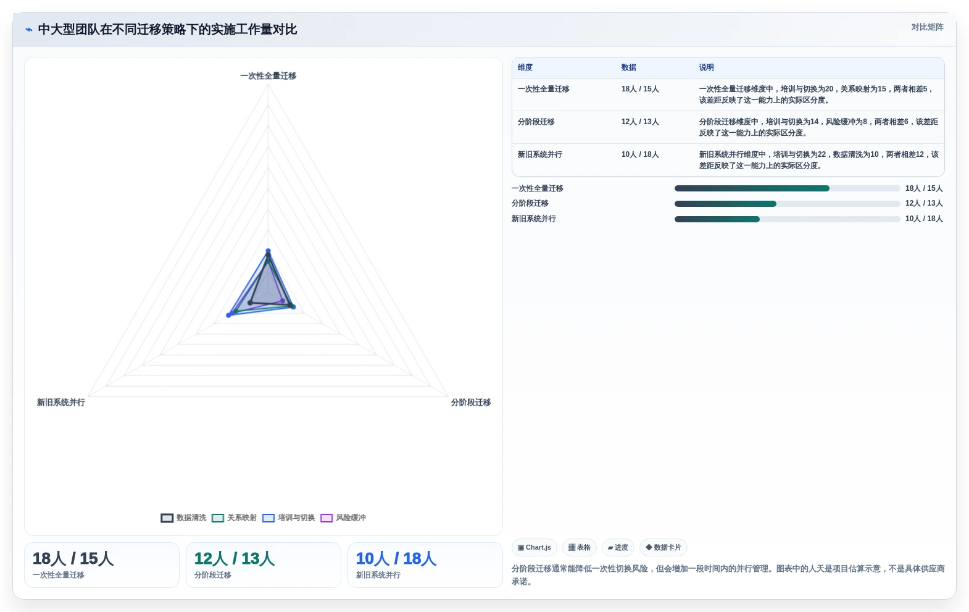Select the Chart.js tag

pyautogui.click(x=534, y=548)
